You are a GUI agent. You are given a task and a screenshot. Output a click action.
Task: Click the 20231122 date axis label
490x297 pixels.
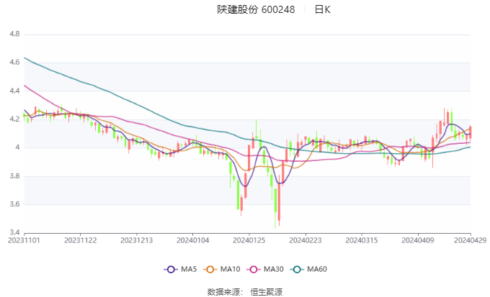tap(80, 240)
